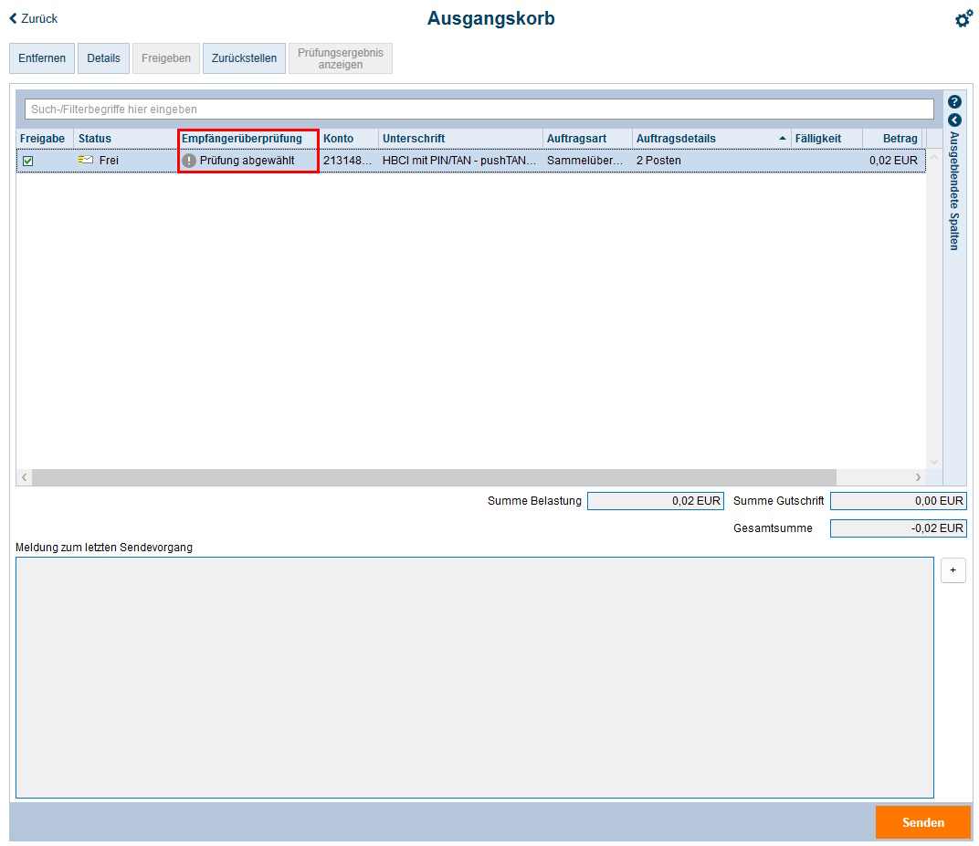Click the sort arrow in Auftragsdetails header
The height and width of the screenshot is (846, 979).
click(782, 139)
